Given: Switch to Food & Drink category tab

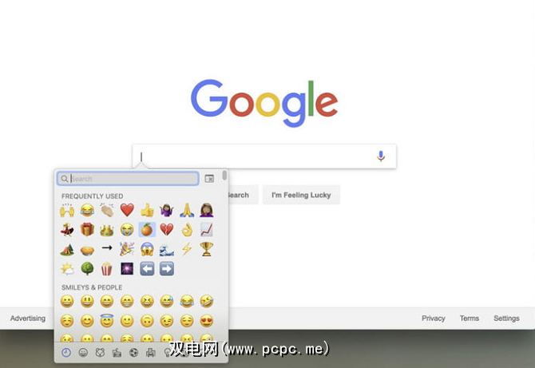Looking at the screenshot, I should tap(117, 353).
